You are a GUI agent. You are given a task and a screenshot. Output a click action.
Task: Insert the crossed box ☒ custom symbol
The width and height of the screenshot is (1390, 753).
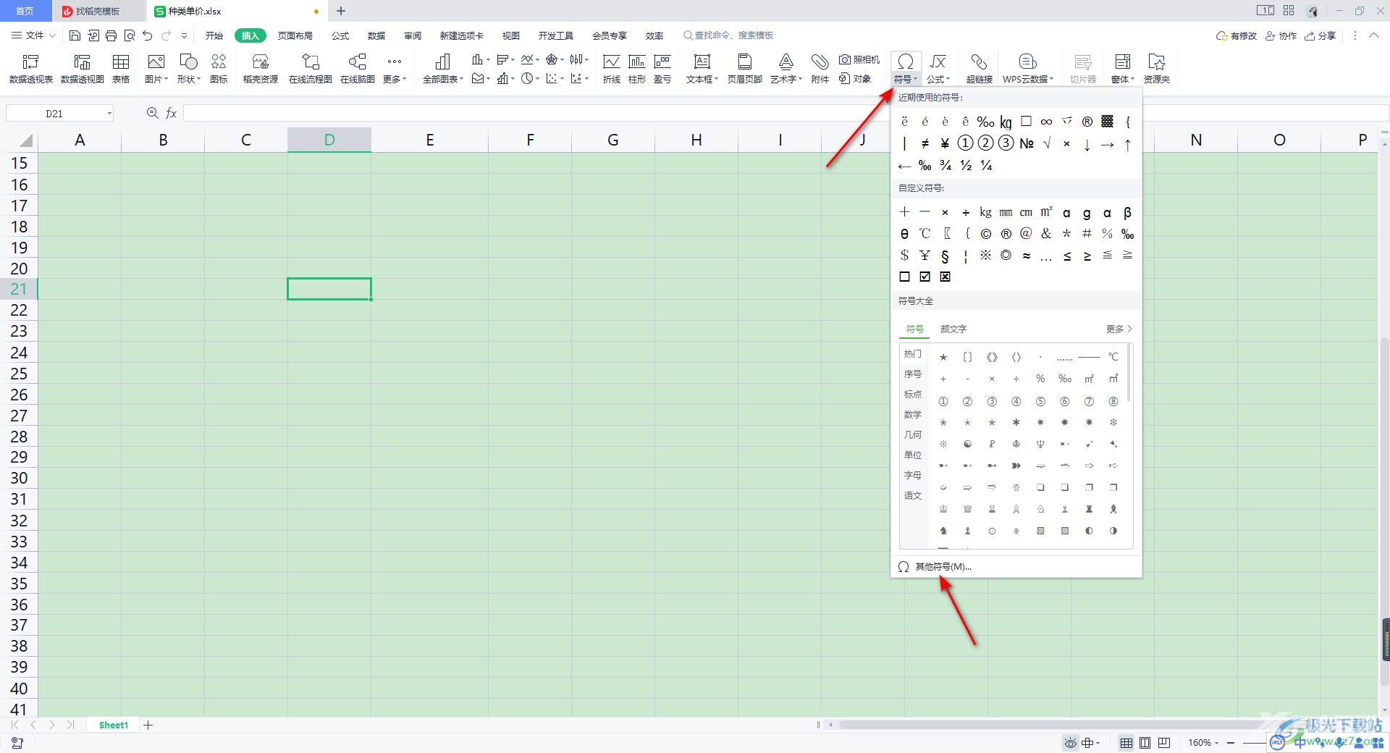click(945, 277)
